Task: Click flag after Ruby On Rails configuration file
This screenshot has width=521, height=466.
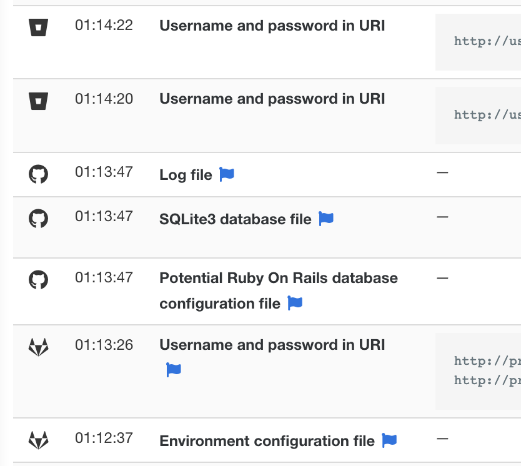Action: click(x=295, y=304)
